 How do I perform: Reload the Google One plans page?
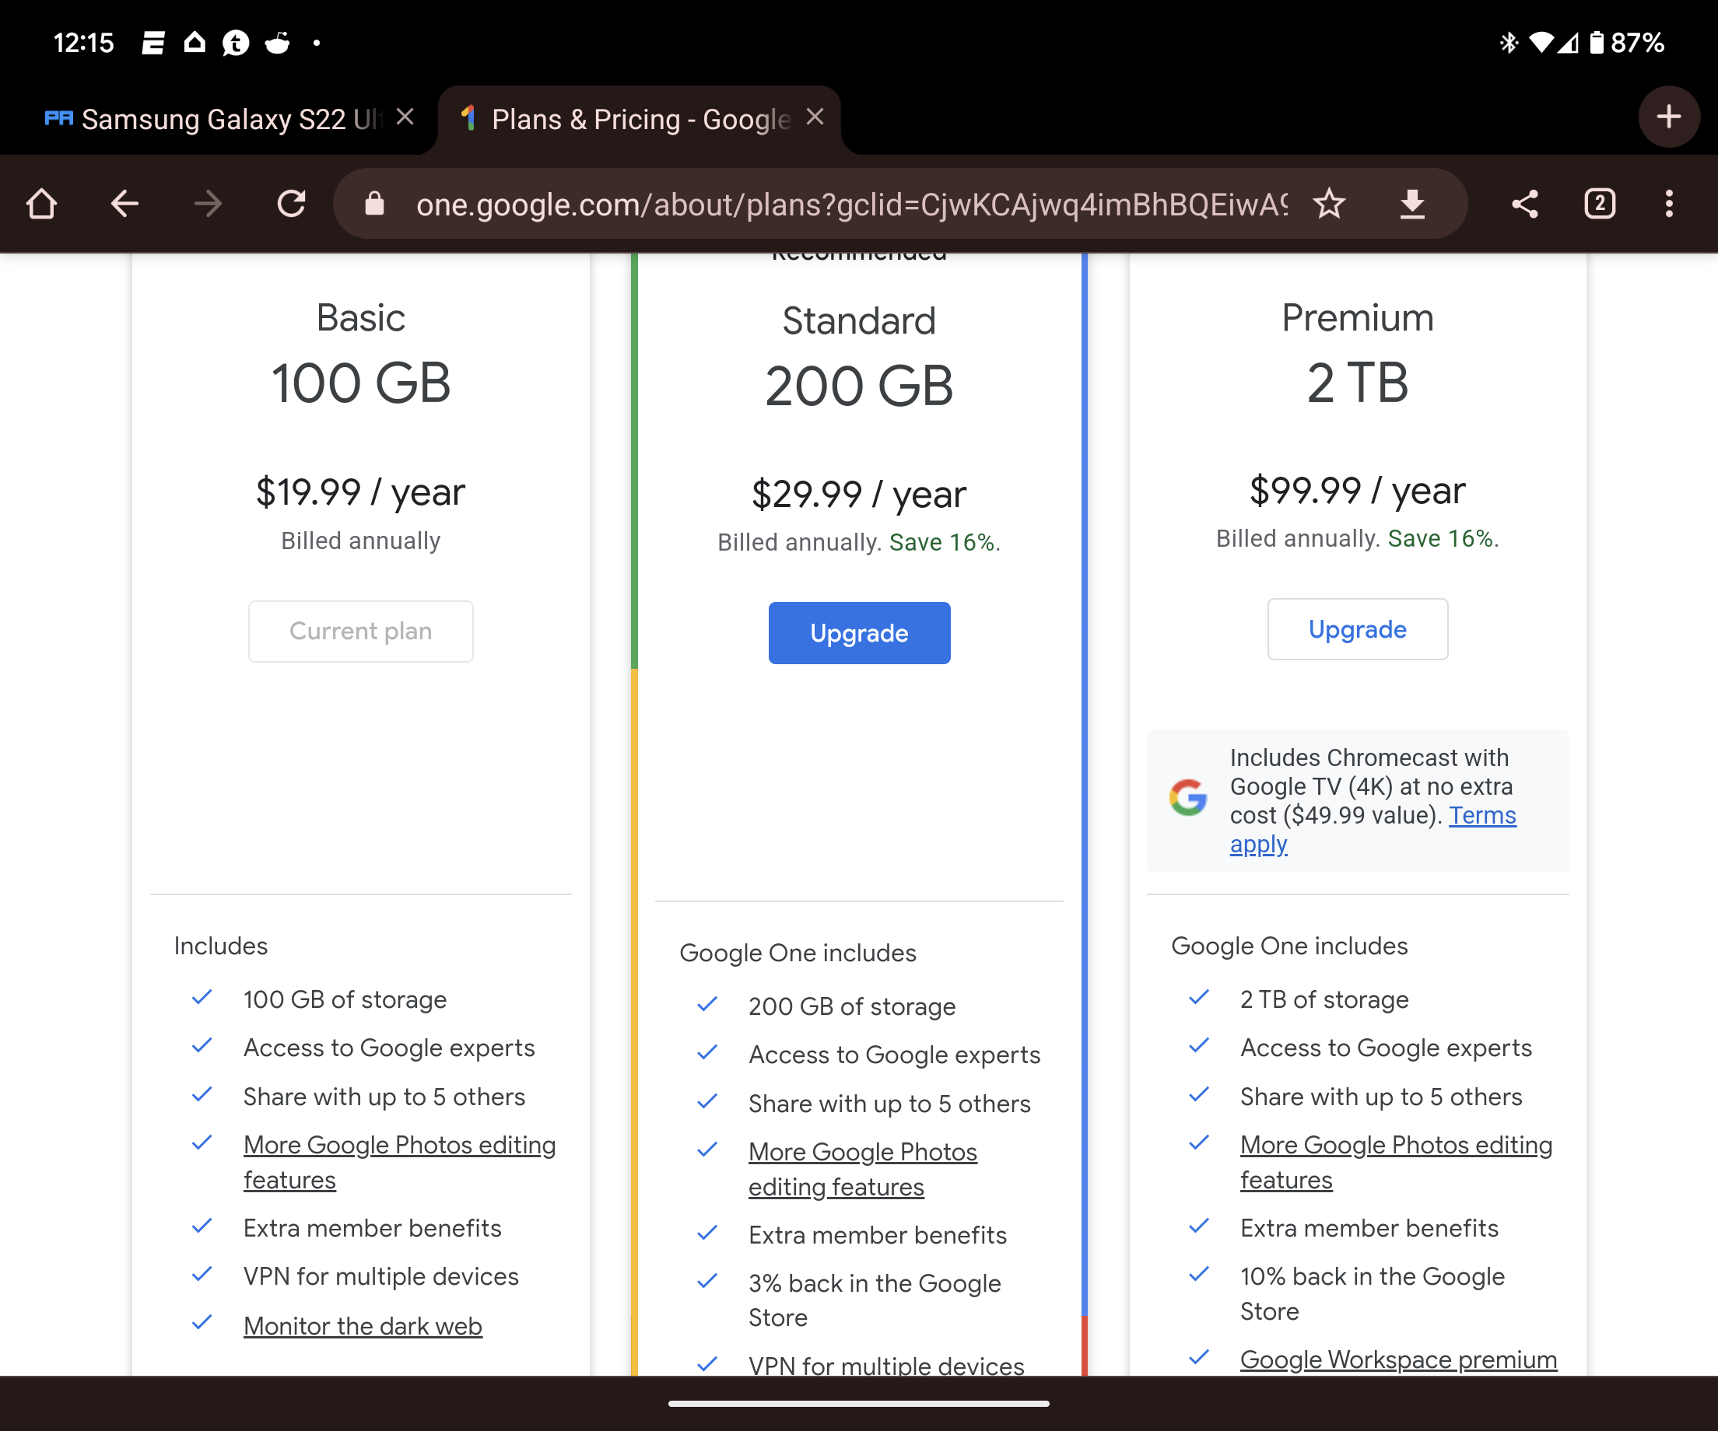(x=291, y=204)
